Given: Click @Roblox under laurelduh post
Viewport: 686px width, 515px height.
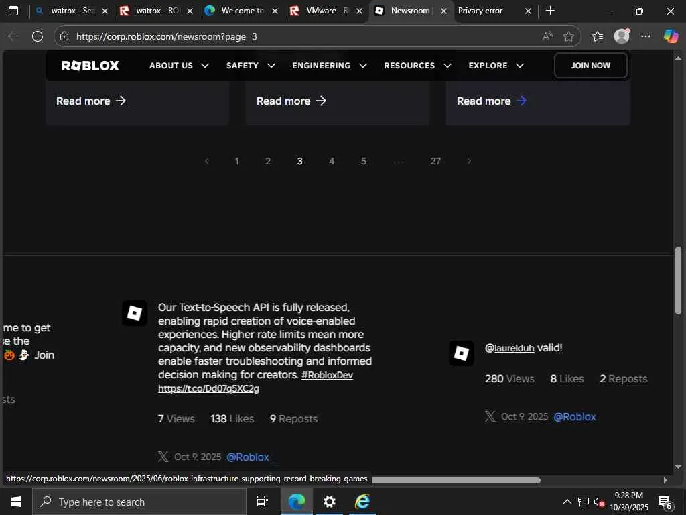Looking at the screenshot, I should pyautogui.click(x=574, y=416).
